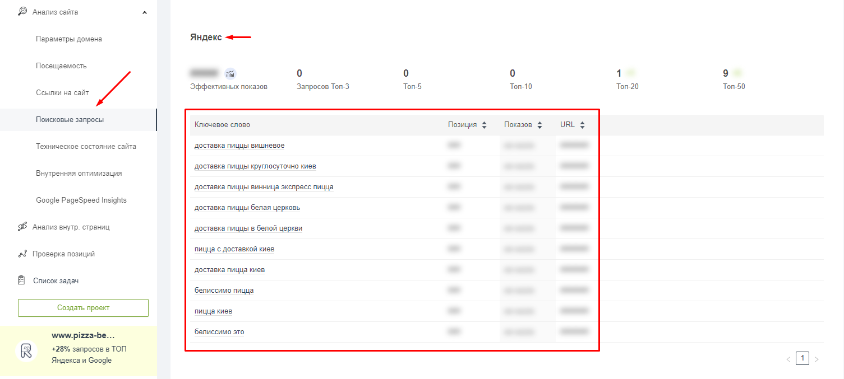Click the Проверка позиций graph icon
The width and height of the screenshot is (844, 379).
(22, 254)
